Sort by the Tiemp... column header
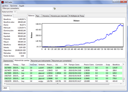This screenshot has width=128, height=92. (x=16, y=65)
